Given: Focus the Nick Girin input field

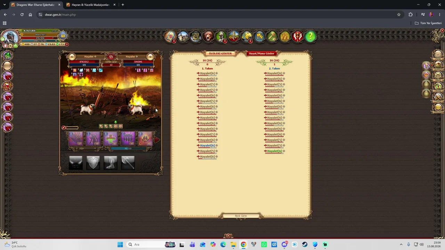Looking at the screenshot, I should coord(241,216).
